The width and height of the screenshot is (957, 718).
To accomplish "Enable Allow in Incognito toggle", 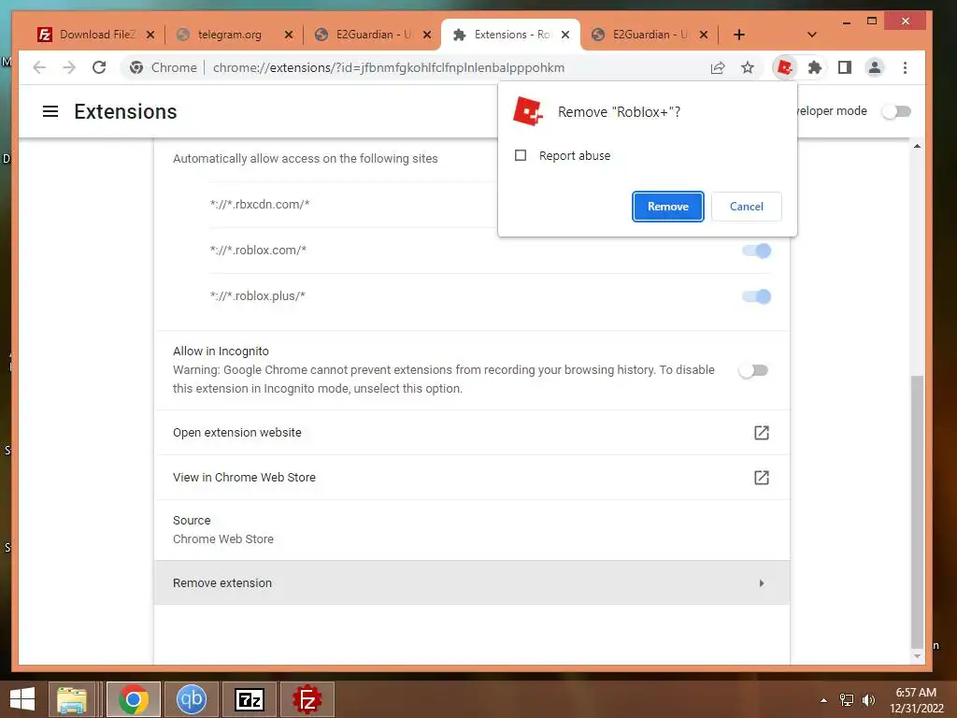I will 753,370.
